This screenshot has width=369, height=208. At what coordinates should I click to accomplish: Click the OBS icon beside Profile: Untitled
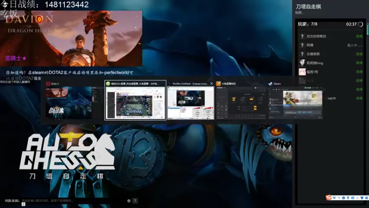[x=170, y=84]
